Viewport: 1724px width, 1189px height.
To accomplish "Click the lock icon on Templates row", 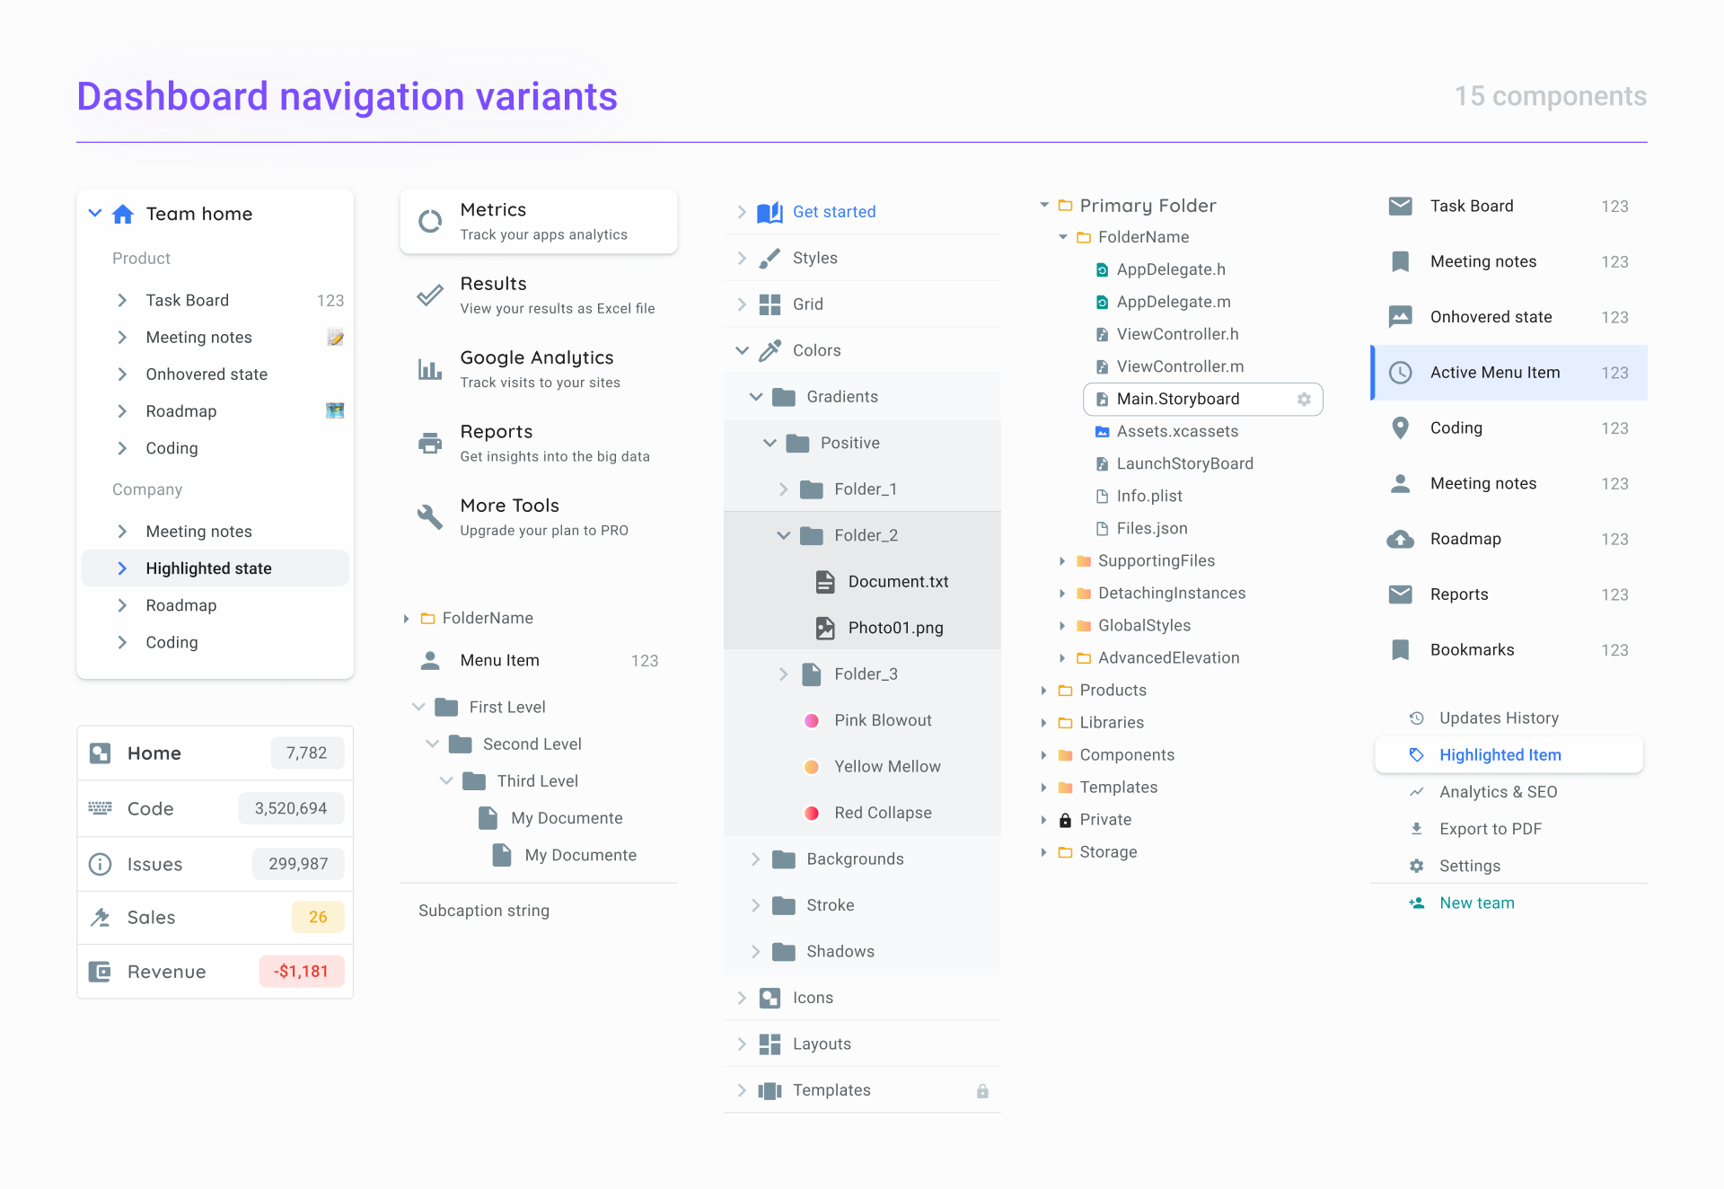I will tap(982, 1091).
